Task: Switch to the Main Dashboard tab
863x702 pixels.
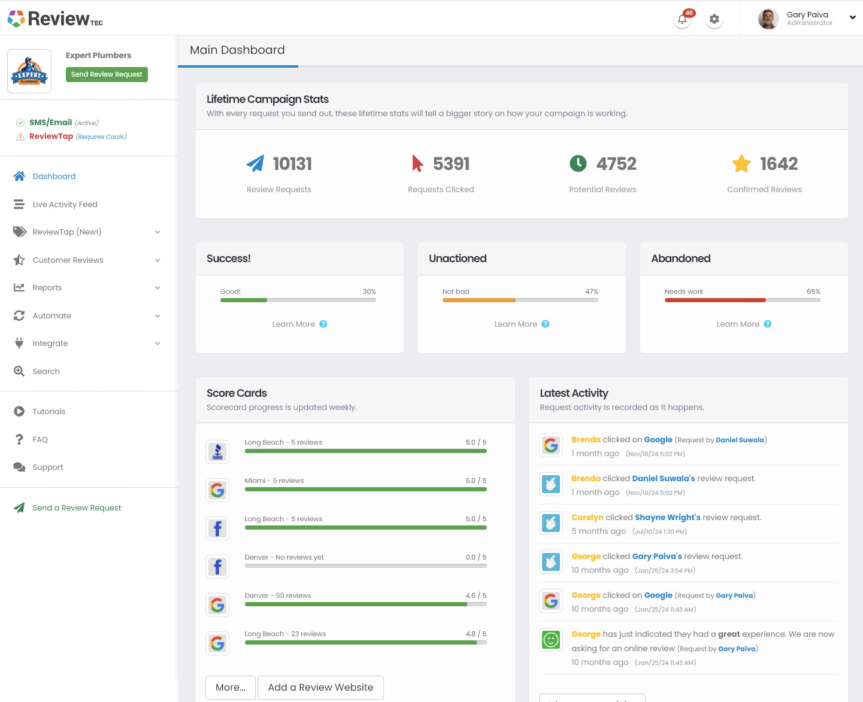Action: pos(237,50)
